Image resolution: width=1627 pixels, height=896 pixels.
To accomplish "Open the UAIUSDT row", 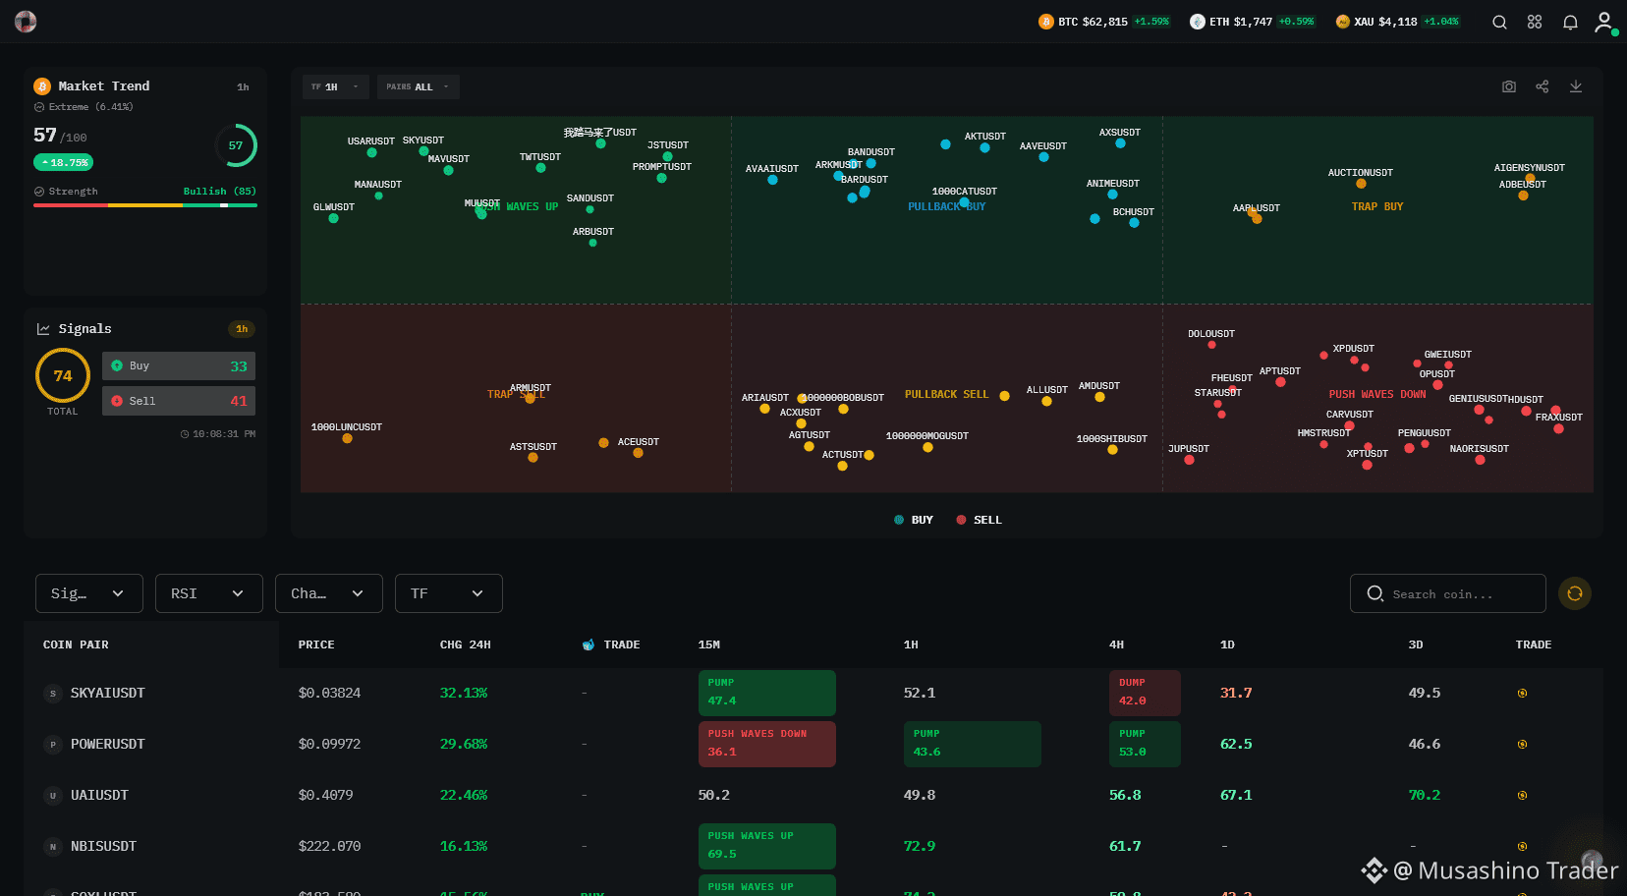I will point(813,795).
